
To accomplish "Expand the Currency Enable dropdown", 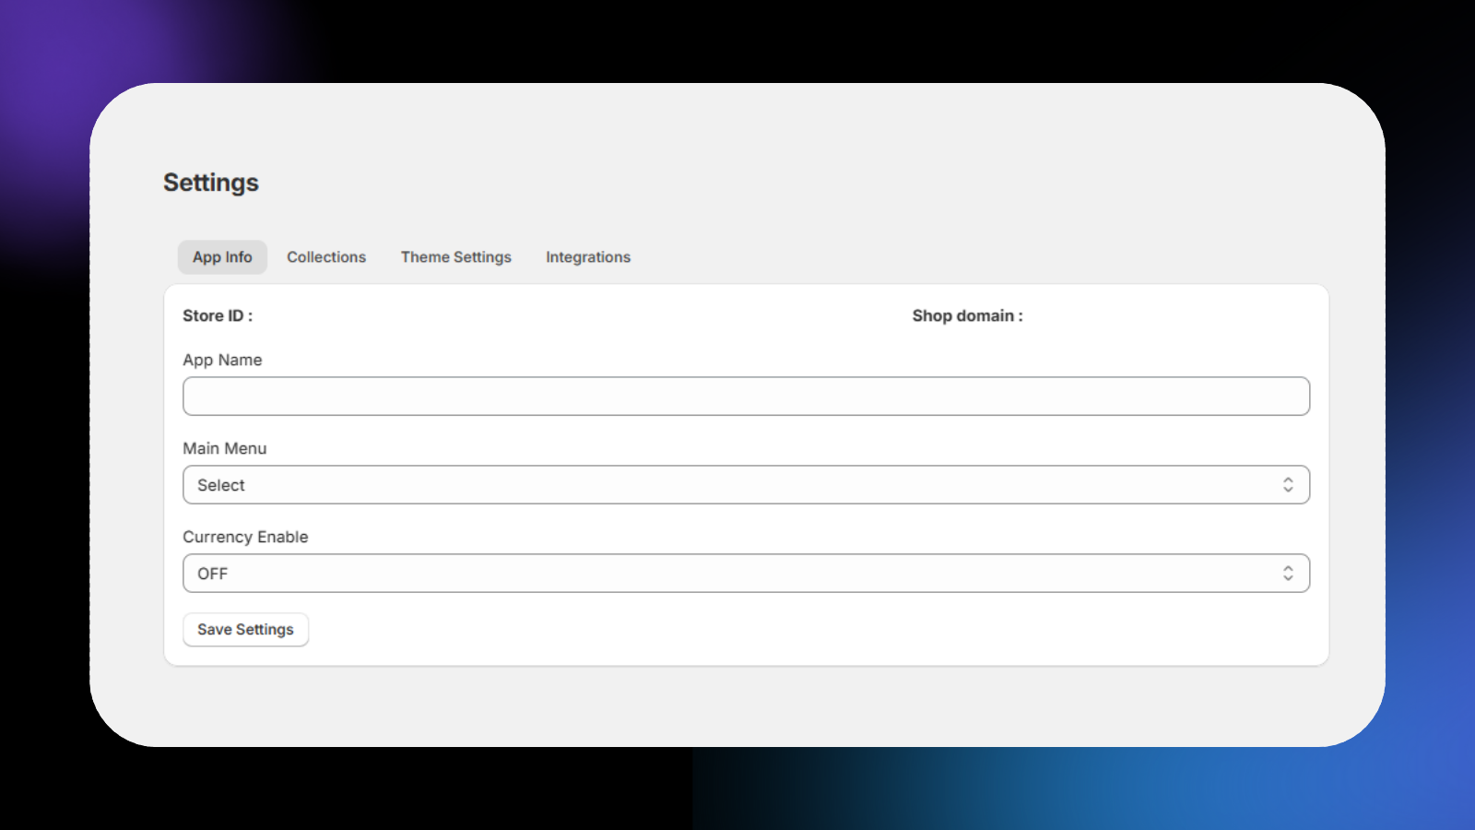I will point(746,574).
